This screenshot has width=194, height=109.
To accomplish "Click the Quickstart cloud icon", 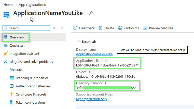I will pos(5,45).
